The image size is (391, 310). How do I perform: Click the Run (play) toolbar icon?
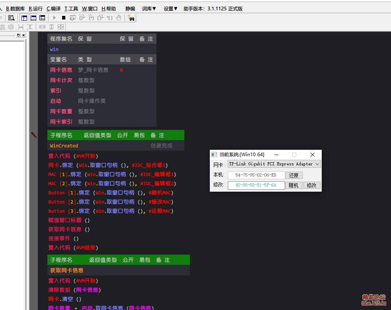point(55,18)
